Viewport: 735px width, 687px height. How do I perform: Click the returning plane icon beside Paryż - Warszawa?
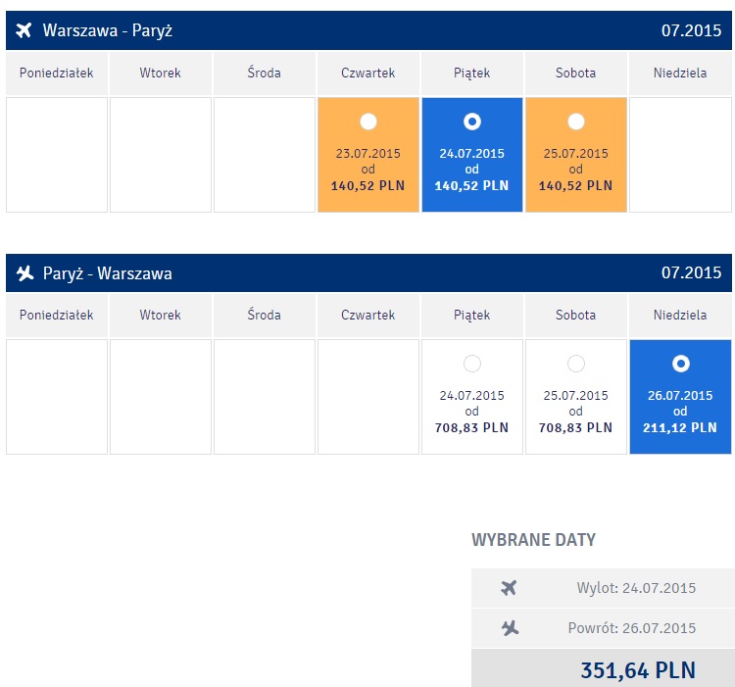[24, 272]
